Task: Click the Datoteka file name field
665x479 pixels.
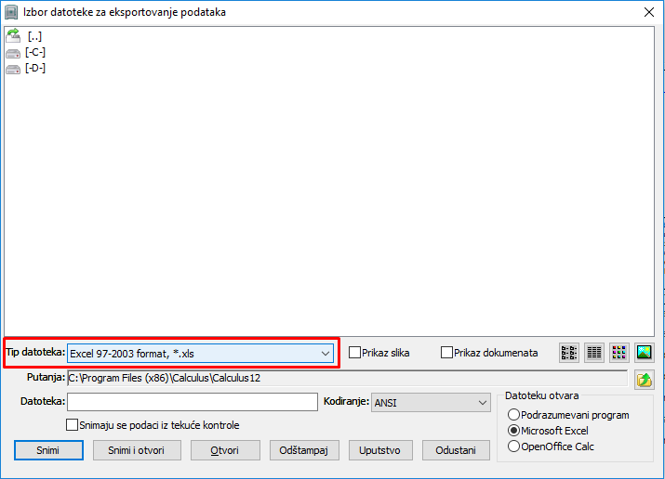Action: (x=193, y=402)
